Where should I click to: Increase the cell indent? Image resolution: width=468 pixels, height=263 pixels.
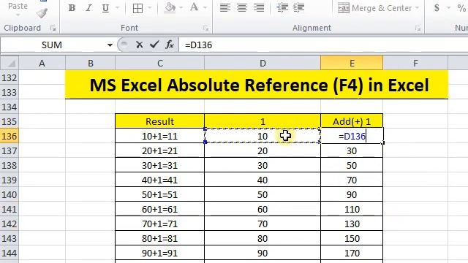(299, 8)
